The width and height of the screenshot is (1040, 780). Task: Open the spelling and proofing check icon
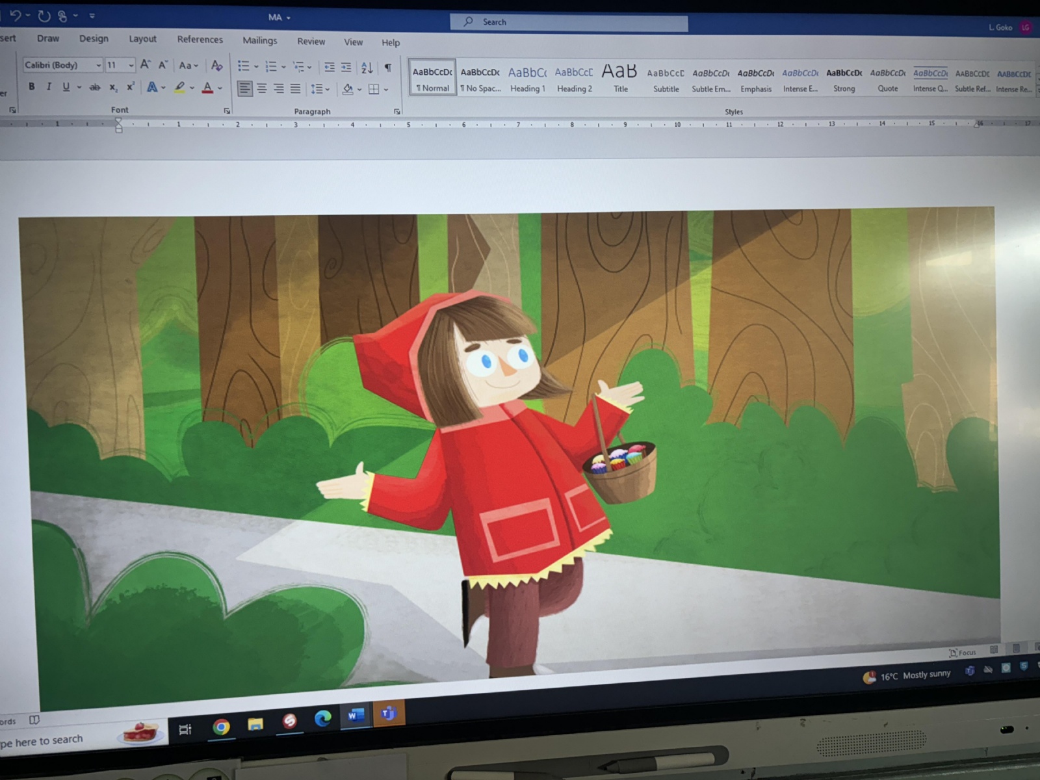[34, 720]
